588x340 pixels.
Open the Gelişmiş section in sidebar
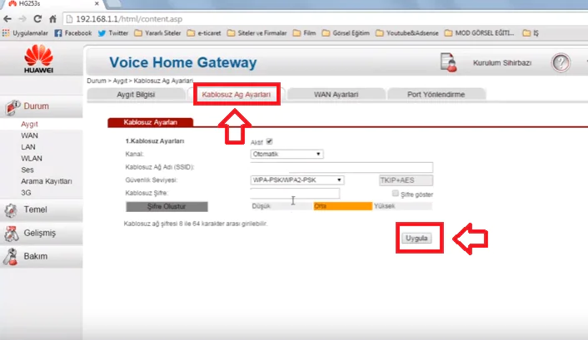tap(42, 233)
